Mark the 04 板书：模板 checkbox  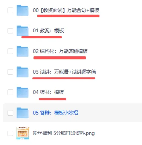10,92
